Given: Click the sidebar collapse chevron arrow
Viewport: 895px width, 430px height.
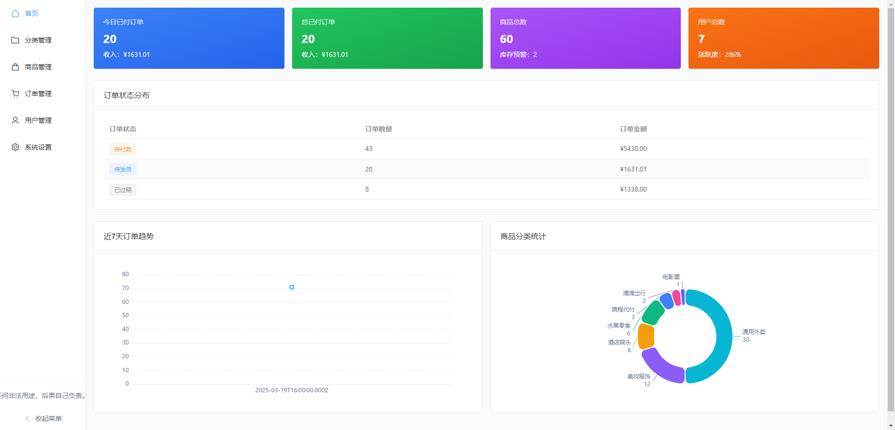Looking at the screenshot, I should click(26, 418).
